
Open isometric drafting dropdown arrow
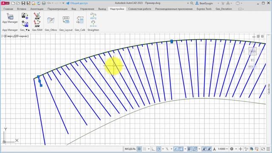[x=171, y=149]
